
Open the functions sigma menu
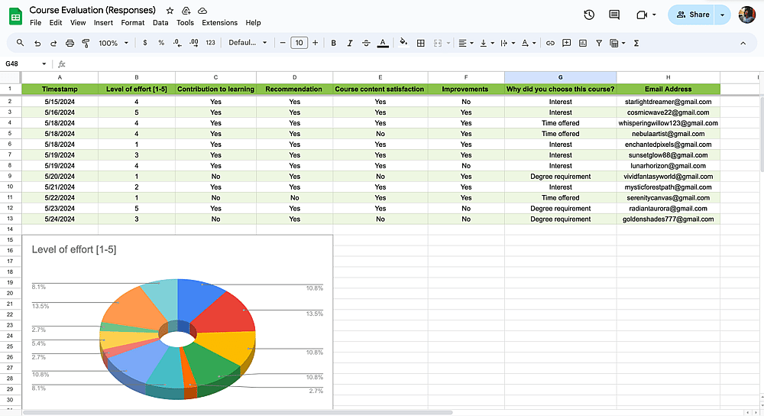click(x=636, y=43)
